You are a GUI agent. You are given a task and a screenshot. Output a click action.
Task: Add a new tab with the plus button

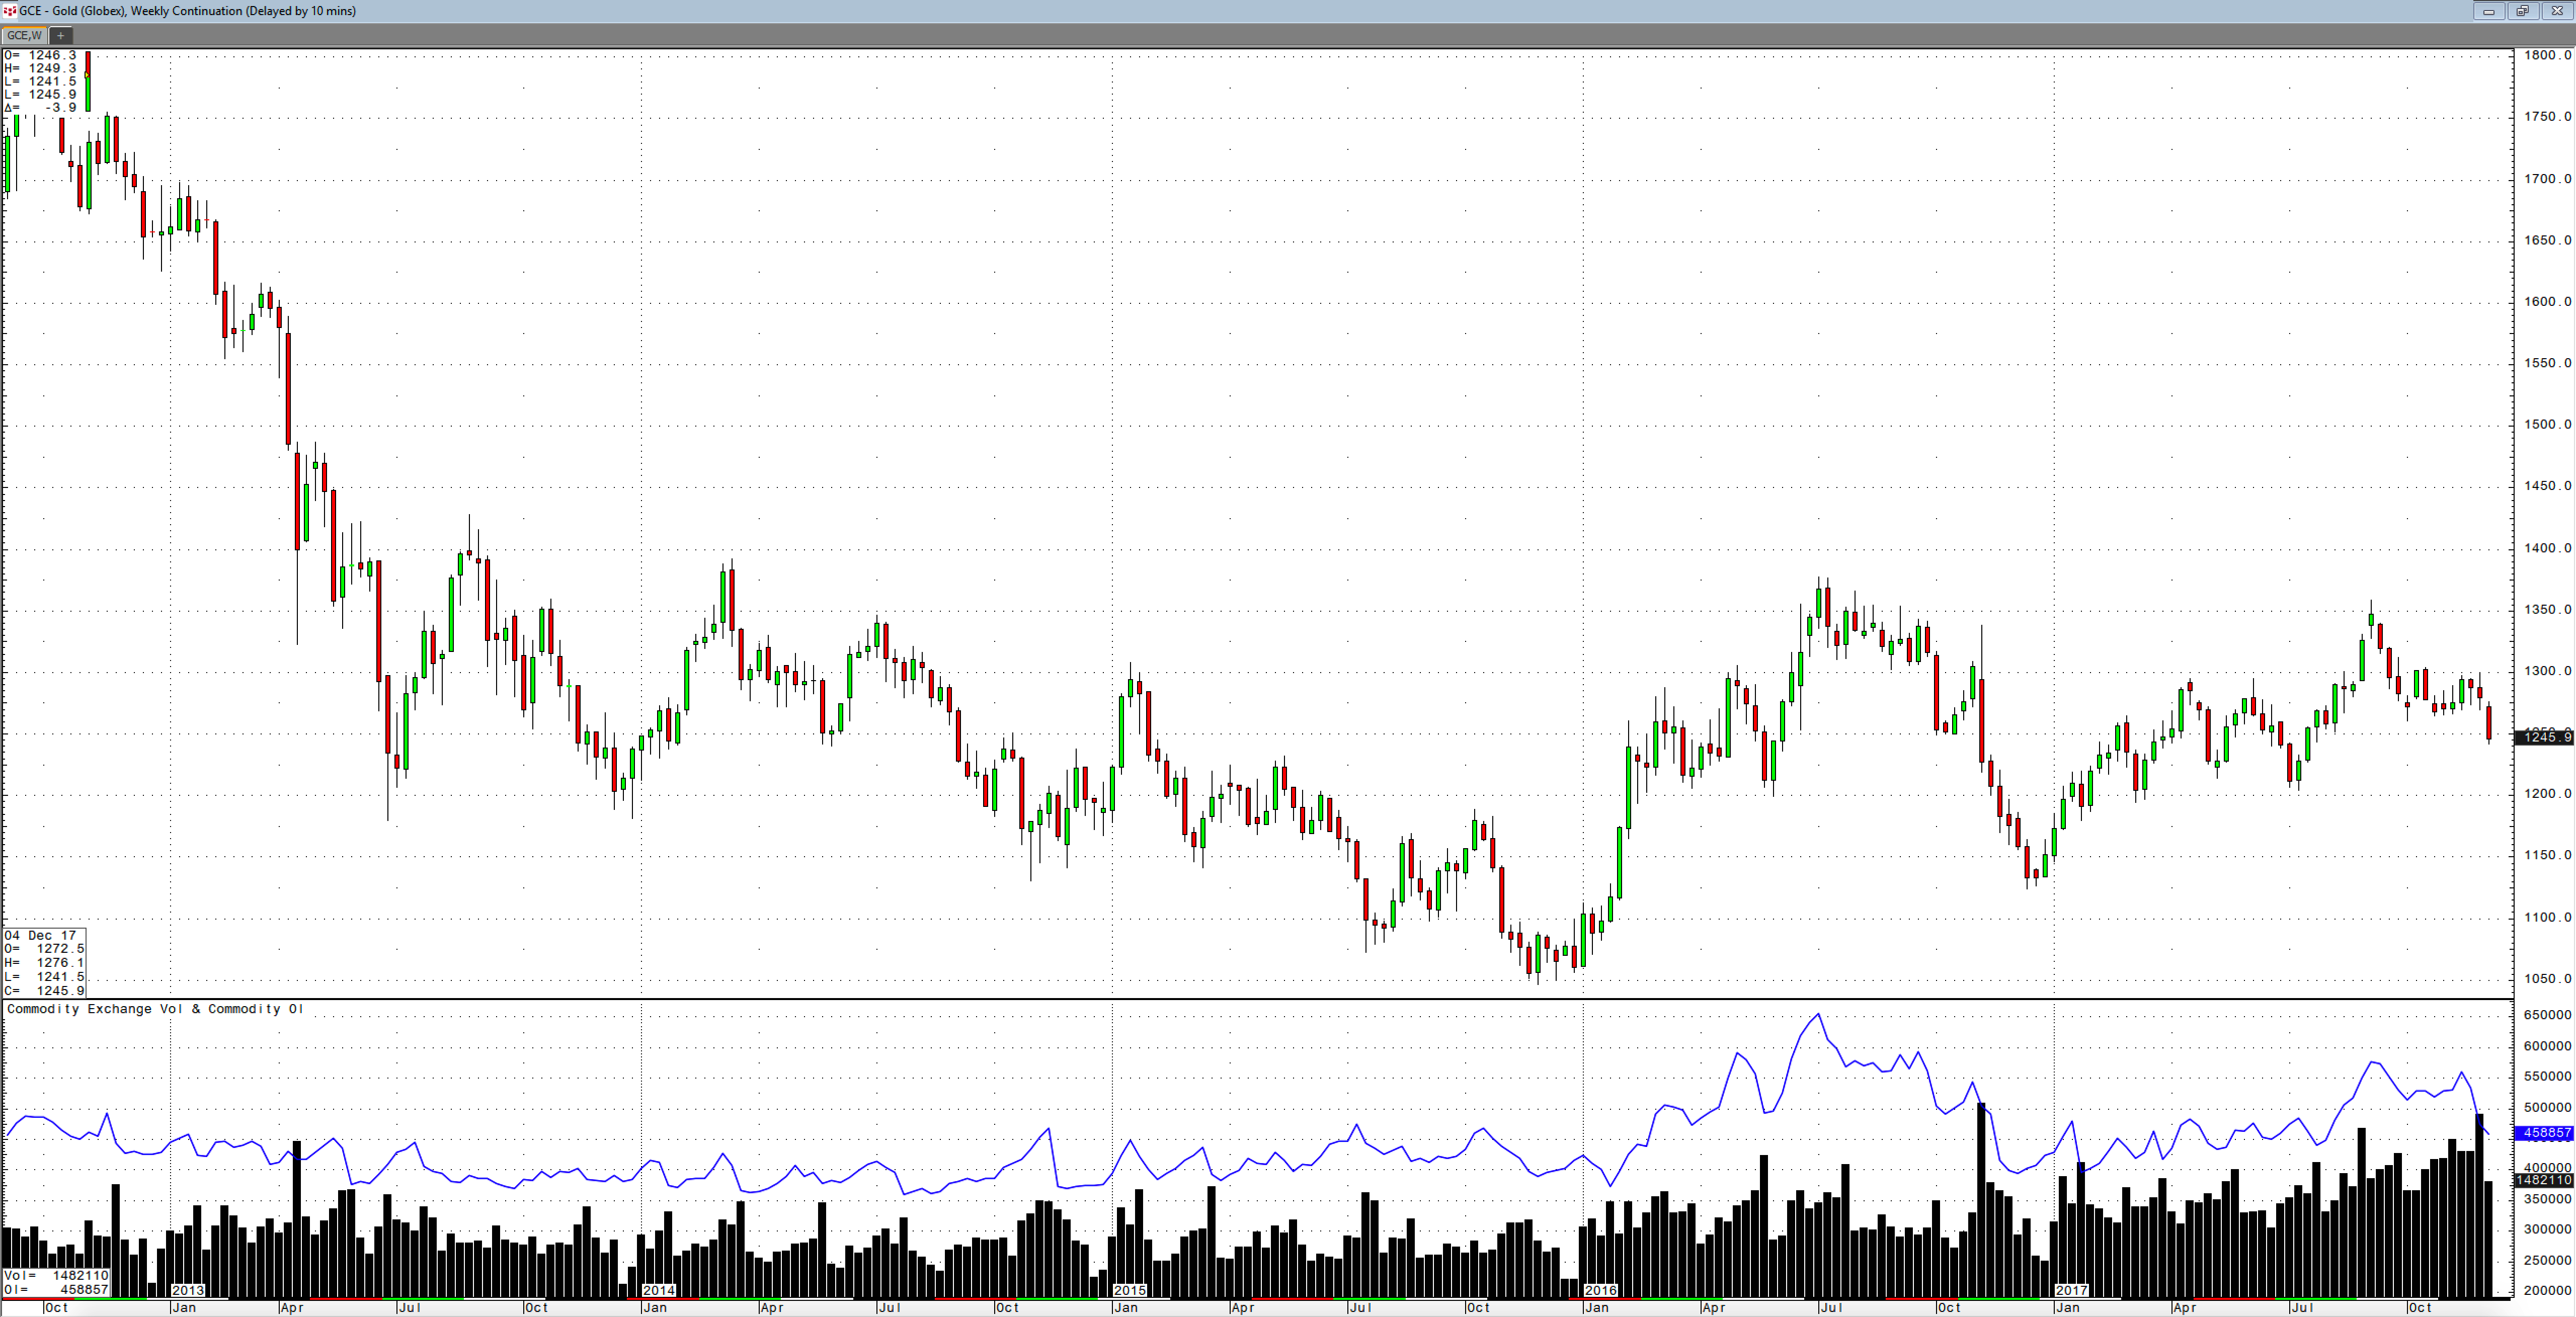(60, 35)
